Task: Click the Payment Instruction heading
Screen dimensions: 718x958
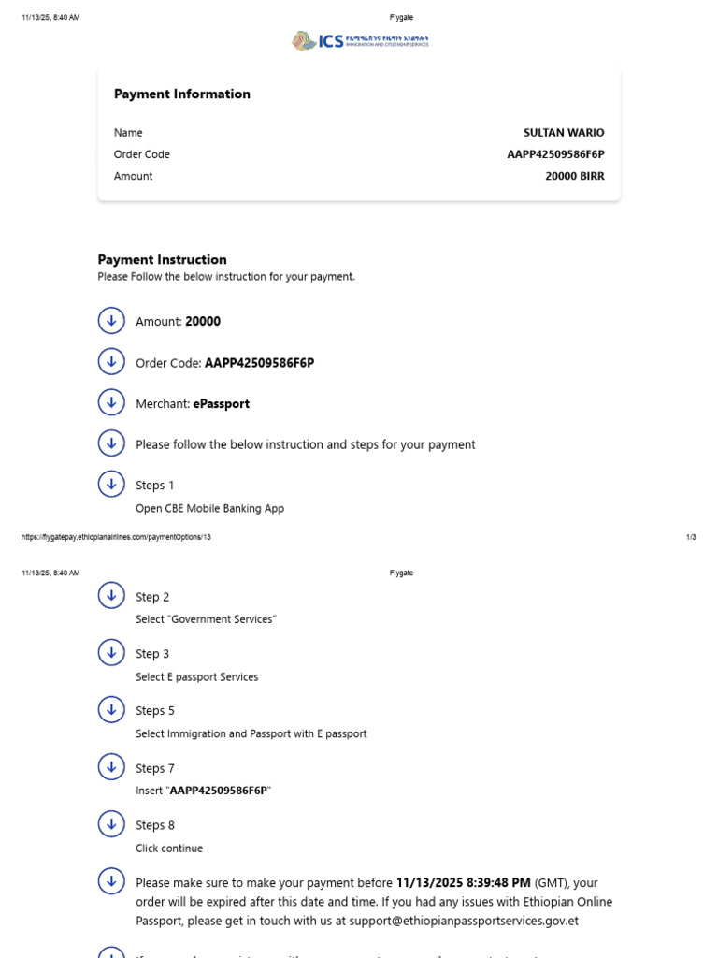Action: [x=162, y=260]
